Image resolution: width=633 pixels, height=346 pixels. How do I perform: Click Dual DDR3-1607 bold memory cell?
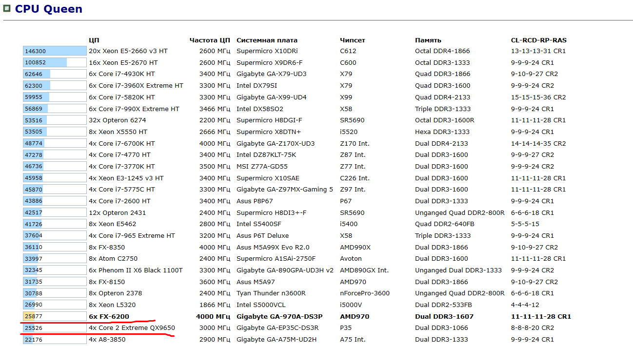tap(444, 316)
